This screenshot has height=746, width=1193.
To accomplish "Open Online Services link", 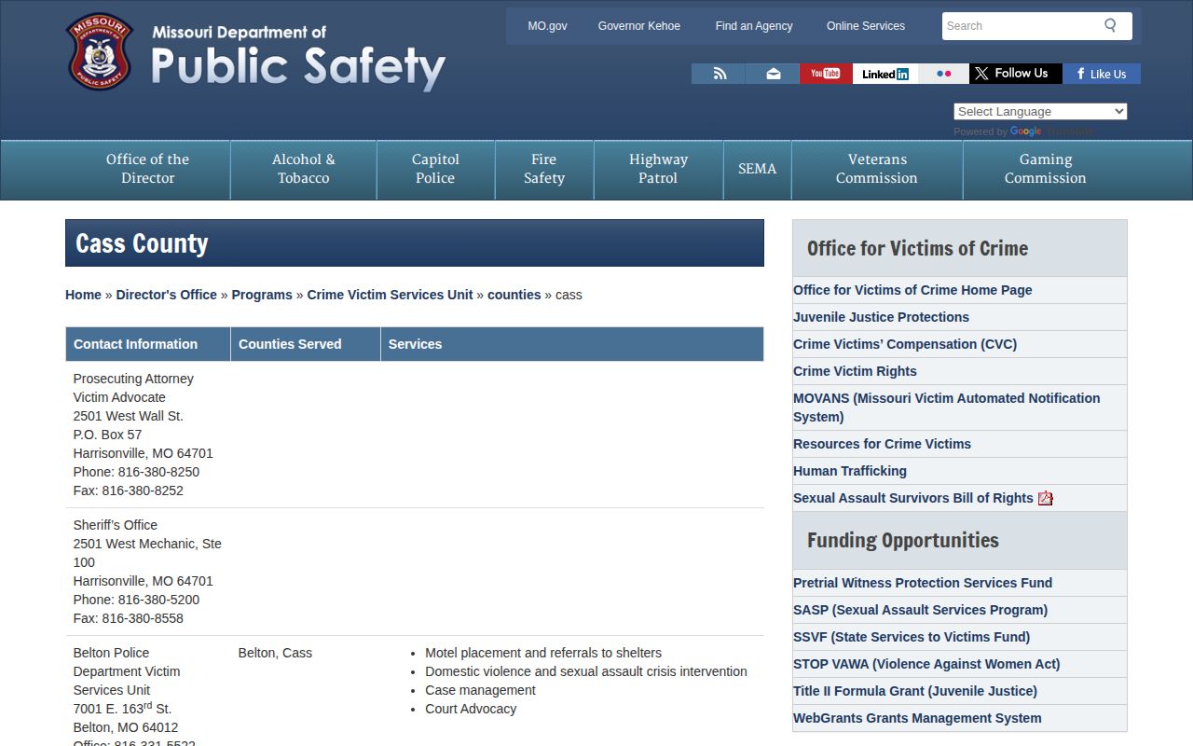I will coord(866,26).
